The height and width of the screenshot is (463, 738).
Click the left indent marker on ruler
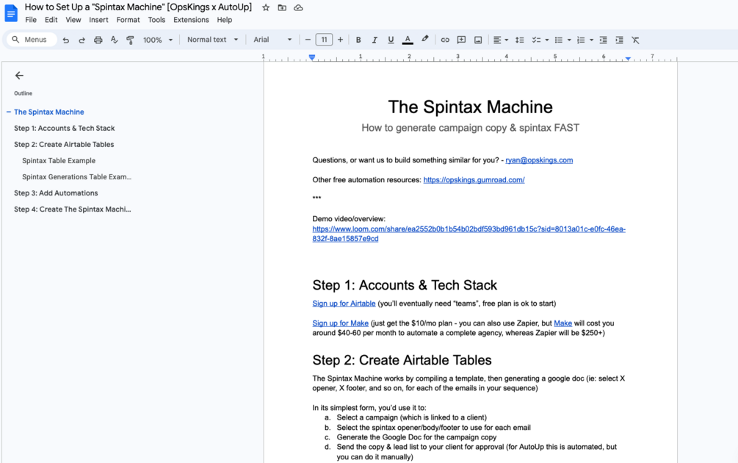click(311, 57)
